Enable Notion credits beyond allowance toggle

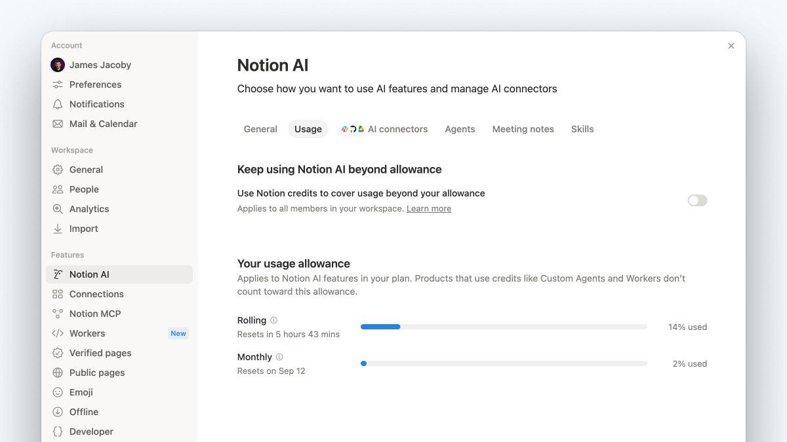tap(697, 200)
